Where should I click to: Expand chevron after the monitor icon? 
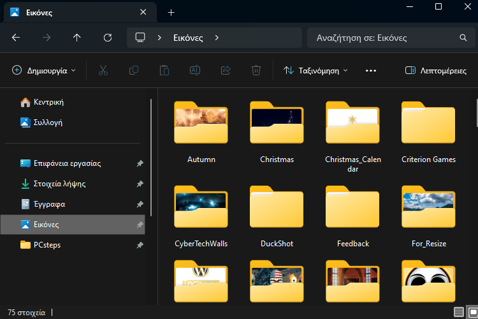(159, 38)
